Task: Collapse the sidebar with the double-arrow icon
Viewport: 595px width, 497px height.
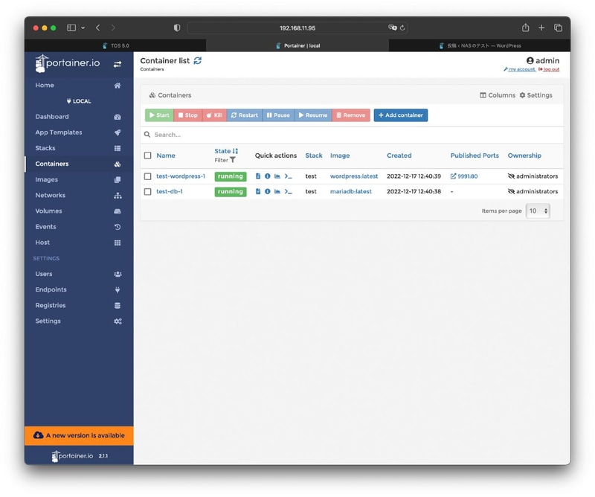Action: [118, 65]
